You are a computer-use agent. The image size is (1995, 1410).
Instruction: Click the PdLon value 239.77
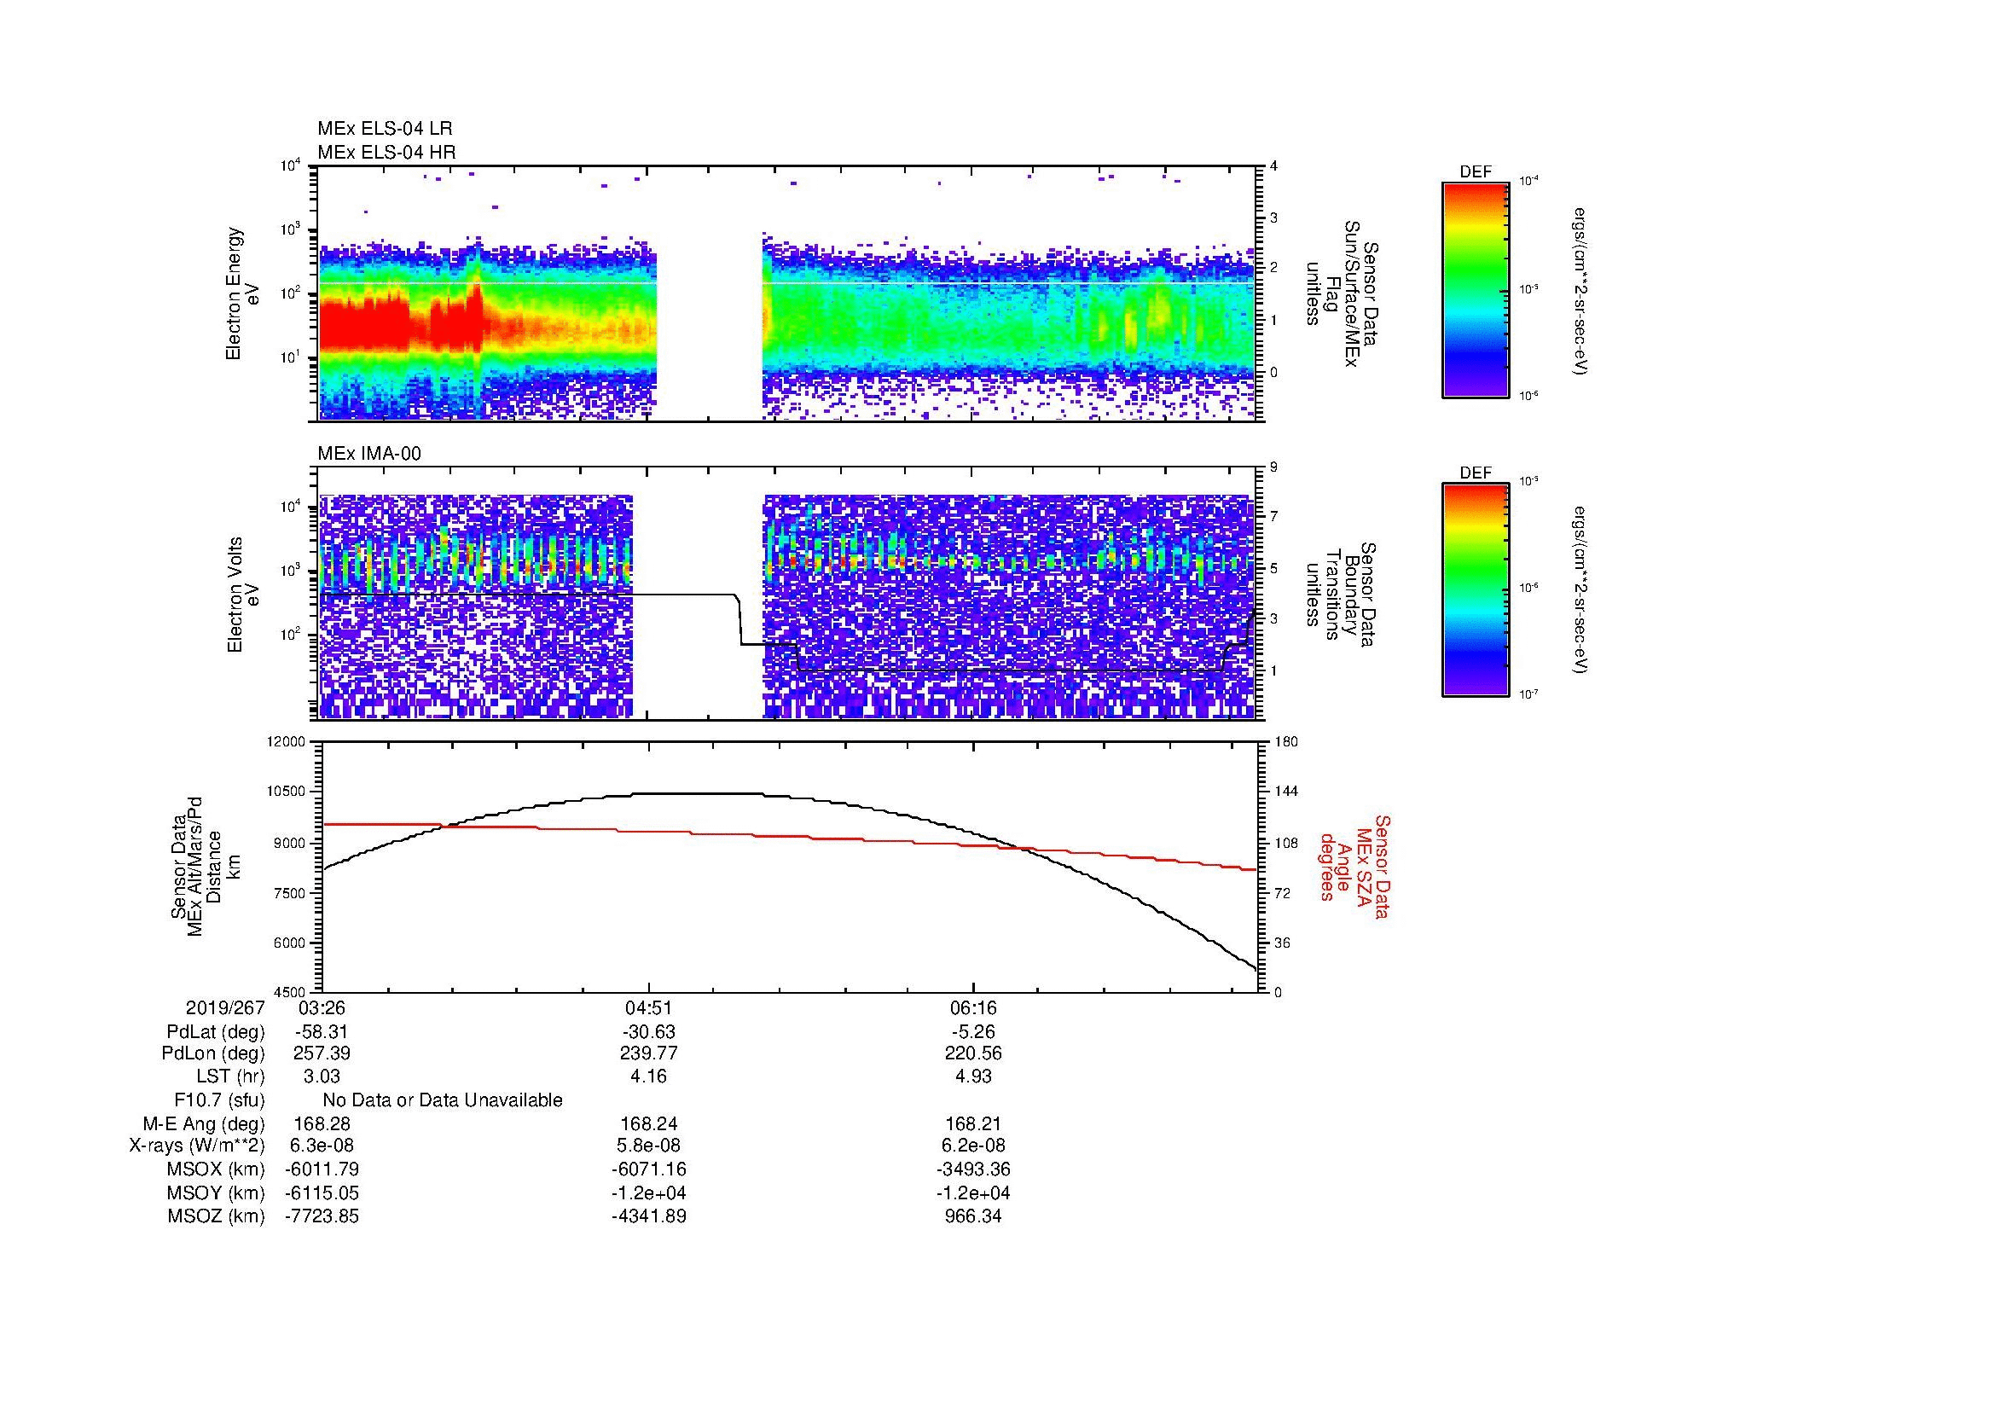coord(648,1053)
